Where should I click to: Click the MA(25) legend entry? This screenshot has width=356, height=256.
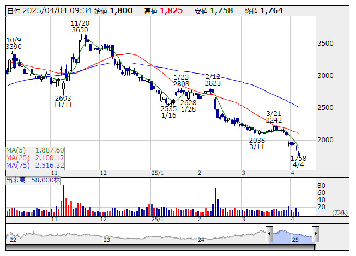coord(35,157)
